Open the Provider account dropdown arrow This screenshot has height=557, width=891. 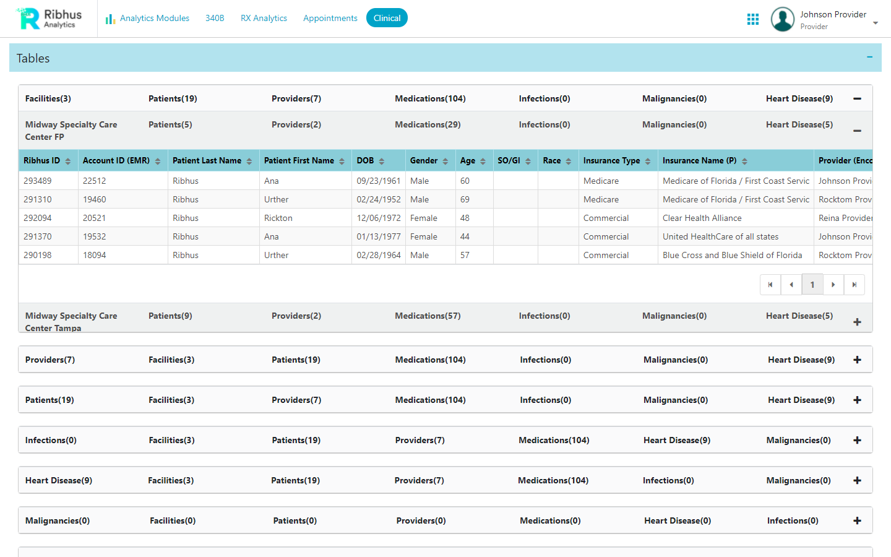876,23
